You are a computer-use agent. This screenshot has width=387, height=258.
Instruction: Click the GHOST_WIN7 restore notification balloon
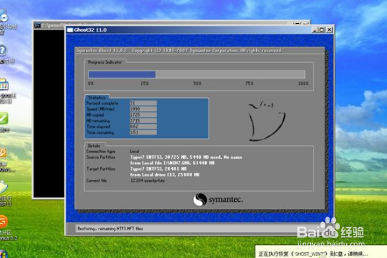tap(321, 252)
